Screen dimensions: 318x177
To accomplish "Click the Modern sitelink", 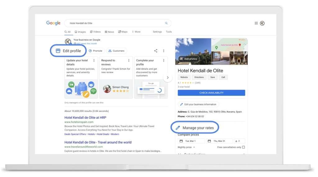I will [115, 134].
